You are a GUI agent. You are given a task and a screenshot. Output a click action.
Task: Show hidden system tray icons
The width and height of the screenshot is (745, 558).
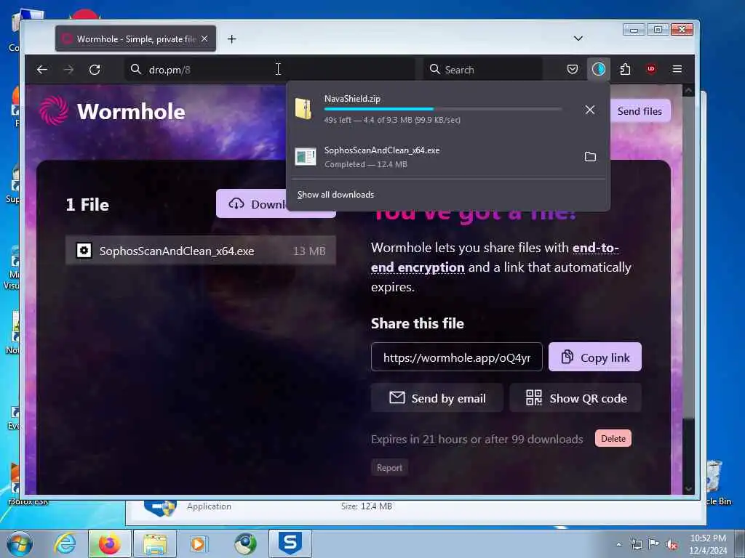618,544
